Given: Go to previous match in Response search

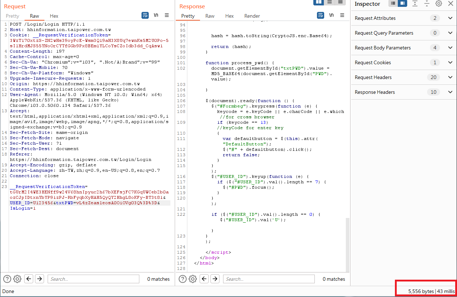Looking at the screenshot, I should [x=204, y=279].
